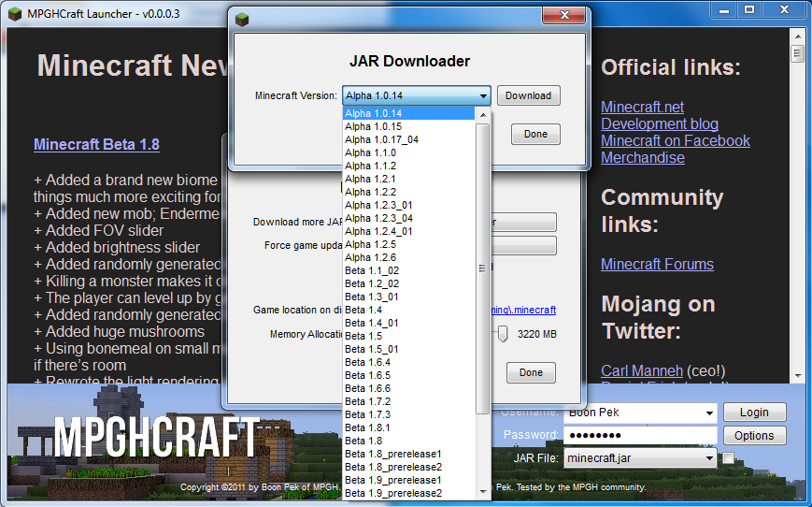
Task: Click the Login button
Action: [x=754, y=413]
